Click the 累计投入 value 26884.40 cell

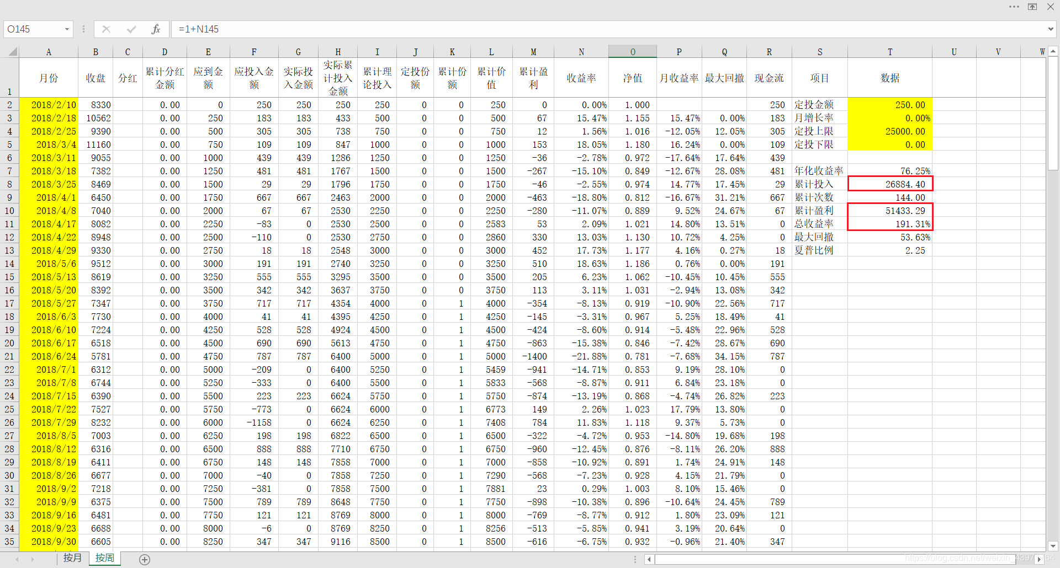[x=890, y=184]
